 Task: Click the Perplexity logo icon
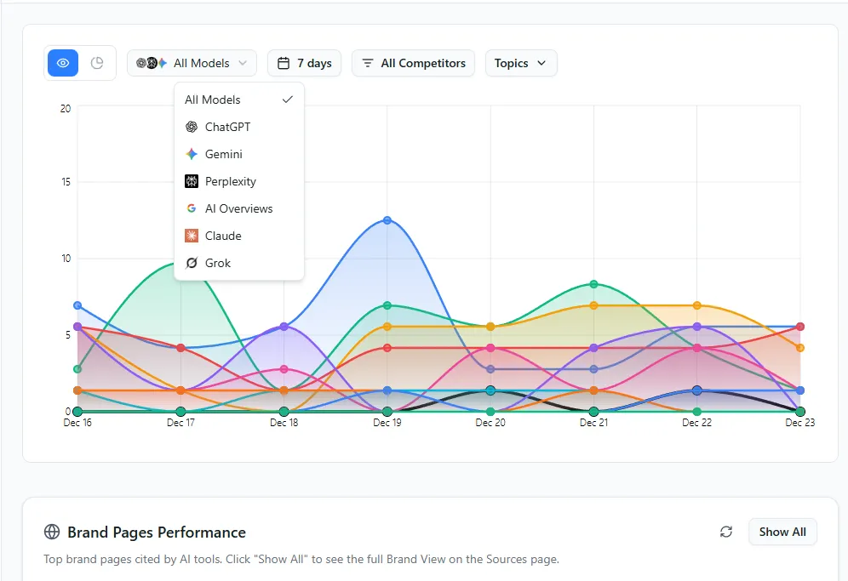coord(192,181)
